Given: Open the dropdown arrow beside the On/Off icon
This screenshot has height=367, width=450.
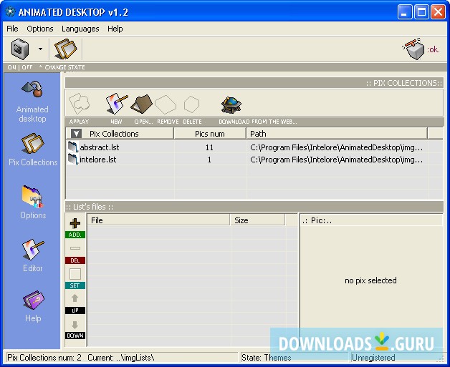Looking at the screenshot, I should click(x=40, y=49).
